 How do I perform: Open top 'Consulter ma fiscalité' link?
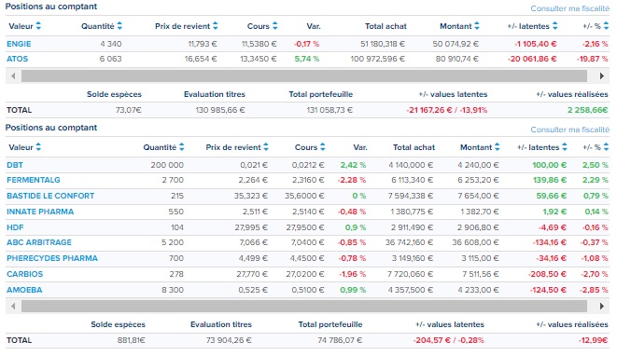click(x=569, y=8)
